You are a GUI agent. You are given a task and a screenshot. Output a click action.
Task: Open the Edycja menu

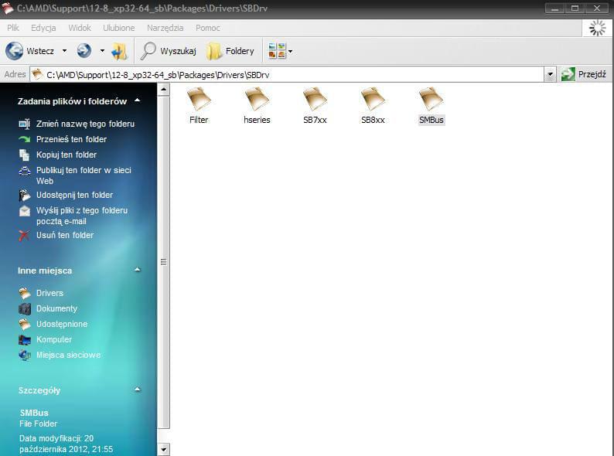[43, 28]
